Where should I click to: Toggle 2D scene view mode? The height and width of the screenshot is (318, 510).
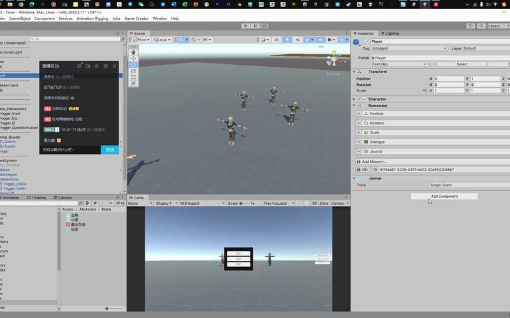click(x=277, y=39)
